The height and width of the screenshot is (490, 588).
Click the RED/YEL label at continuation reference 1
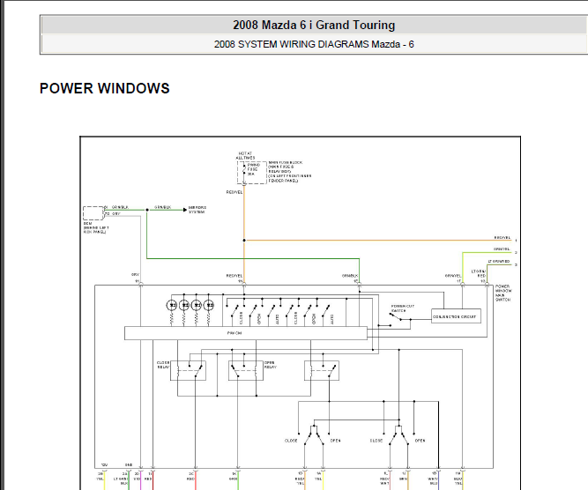(x=502, y=238)
